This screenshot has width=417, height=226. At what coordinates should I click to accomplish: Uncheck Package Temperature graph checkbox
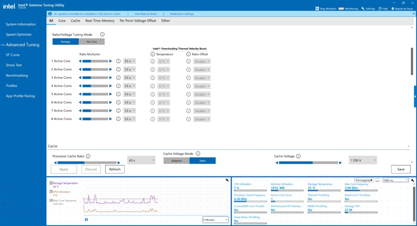click(51, 183)
